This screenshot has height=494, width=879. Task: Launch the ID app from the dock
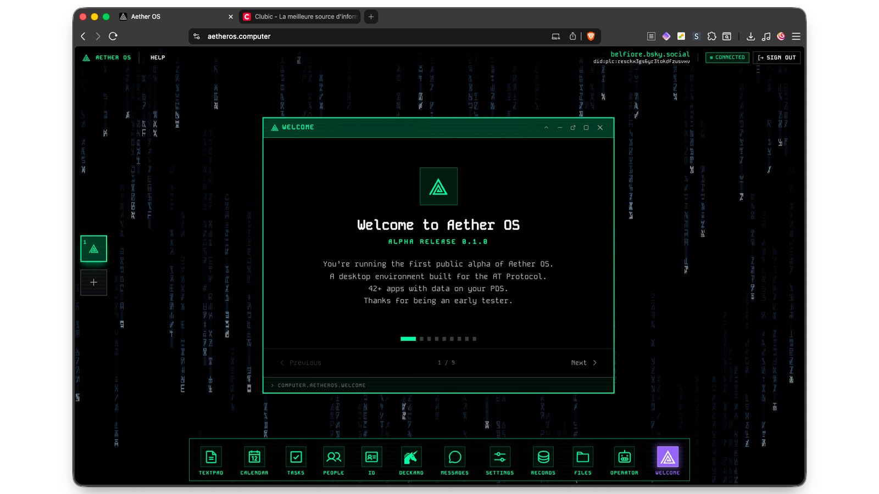coord(371,461)
